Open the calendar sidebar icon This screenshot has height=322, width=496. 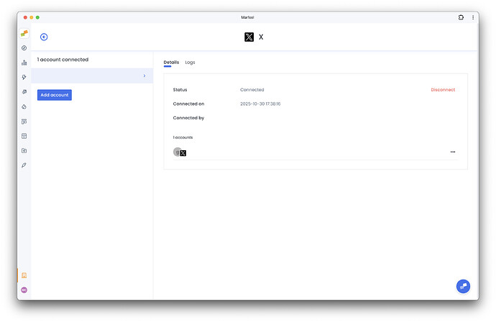24,136
